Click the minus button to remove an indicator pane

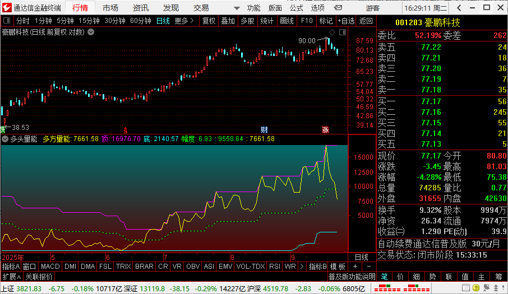369,267
